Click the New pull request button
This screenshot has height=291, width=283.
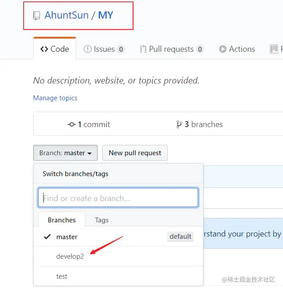pos(135,153)
